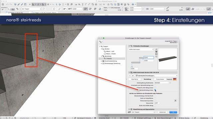Click the Undo arrow icon
Viewport: 213px width, 119px height.
[7, 4]
